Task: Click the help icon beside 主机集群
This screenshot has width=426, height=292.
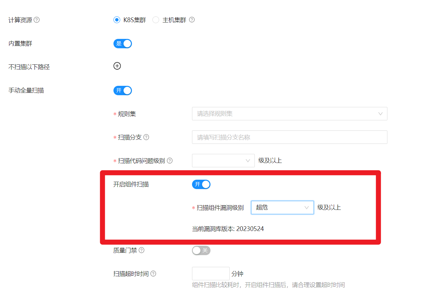Action: 191,20
